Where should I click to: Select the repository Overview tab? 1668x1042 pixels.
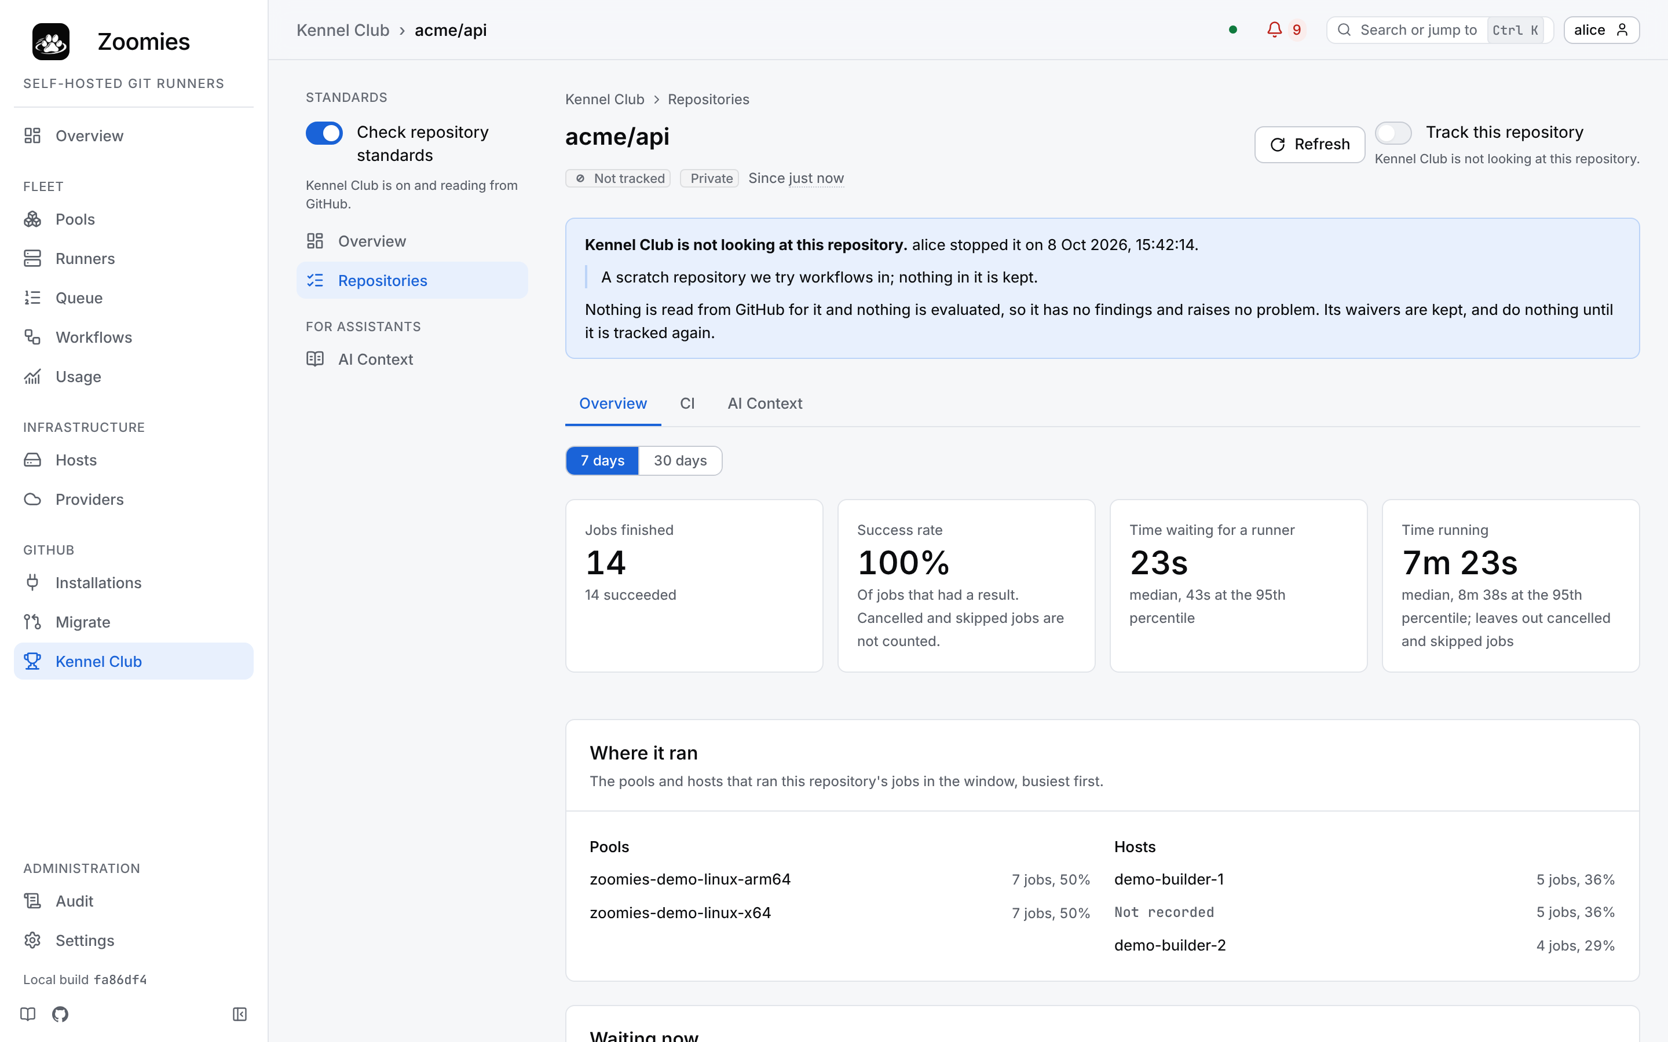pyautogui.click(x=613, y=403)
